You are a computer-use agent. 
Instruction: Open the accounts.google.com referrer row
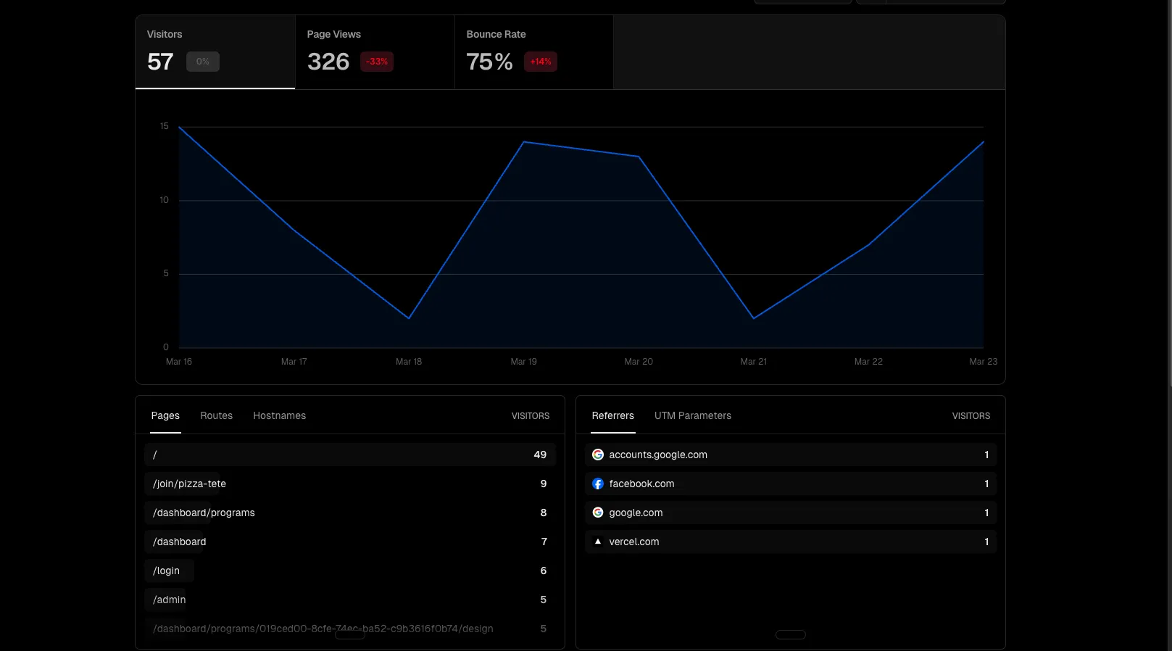click(x=791, y=455)
